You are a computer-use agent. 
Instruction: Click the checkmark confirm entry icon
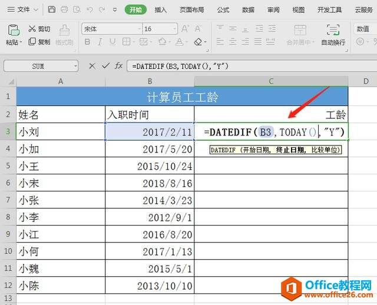(x=105, y=65)
